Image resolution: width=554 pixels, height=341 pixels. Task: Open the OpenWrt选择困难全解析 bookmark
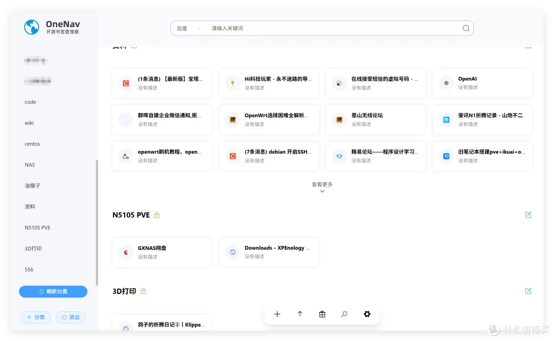[x=269, y=119]
